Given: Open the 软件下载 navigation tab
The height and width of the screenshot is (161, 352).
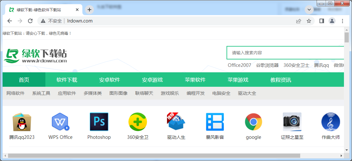Looking at the screenshot, I should pyautogui.click(x=67, y=80).
